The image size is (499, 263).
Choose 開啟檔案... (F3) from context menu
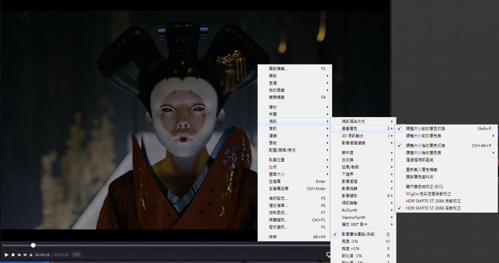[x=295, y=69]
